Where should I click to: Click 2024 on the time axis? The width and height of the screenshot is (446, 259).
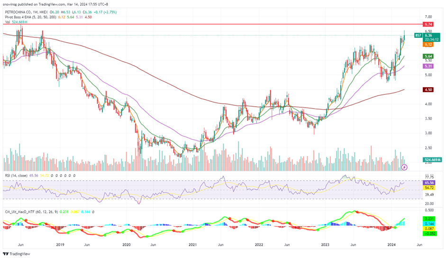point(391,245)
